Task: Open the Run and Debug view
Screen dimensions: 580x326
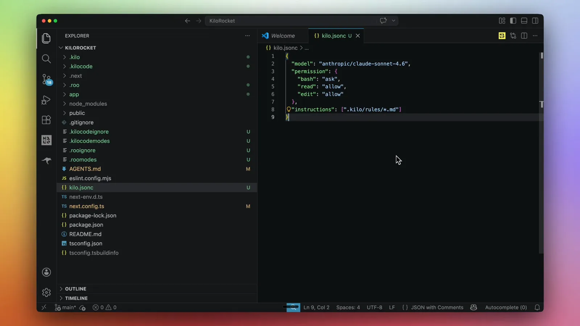Action: coord(46,100)
